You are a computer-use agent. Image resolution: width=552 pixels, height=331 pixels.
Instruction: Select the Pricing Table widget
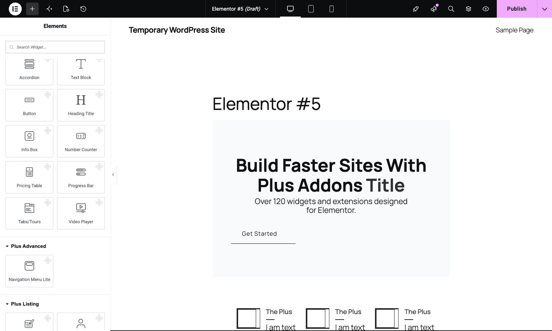tap(29, 177)
